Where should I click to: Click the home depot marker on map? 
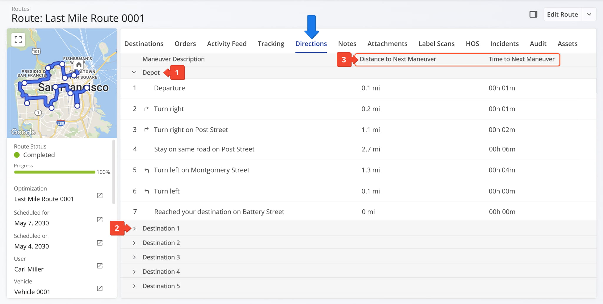(79, 65)
